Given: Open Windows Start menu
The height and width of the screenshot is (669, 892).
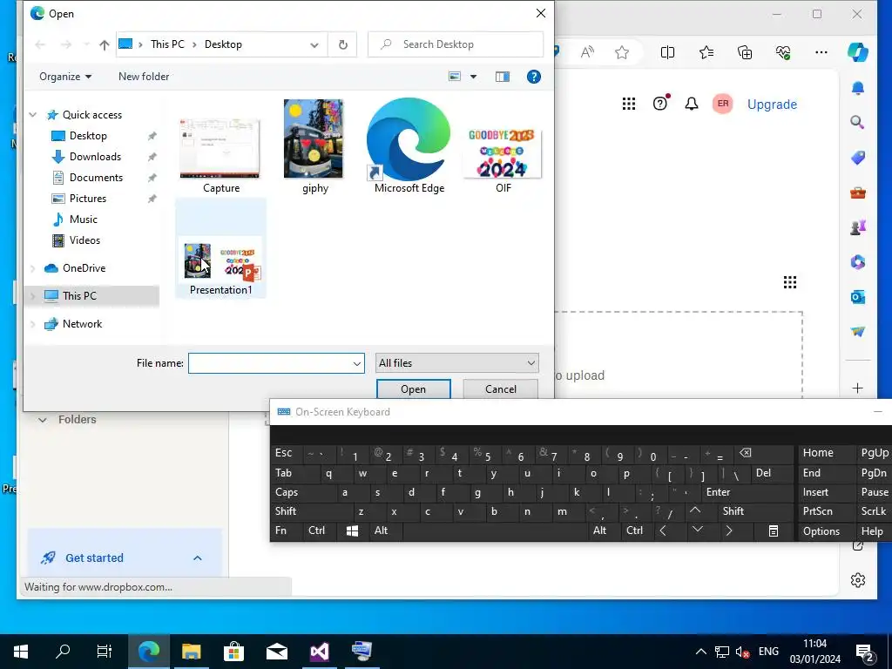Looking at the screenshot, I should (21, 652).
